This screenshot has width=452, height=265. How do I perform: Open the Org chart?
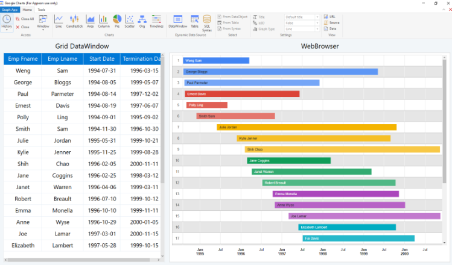pos(142,22)
